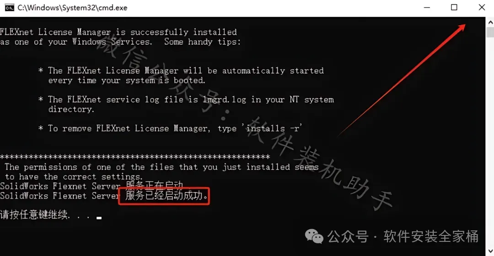Place focus at the blinking console cursor

[x=99, y=218]
